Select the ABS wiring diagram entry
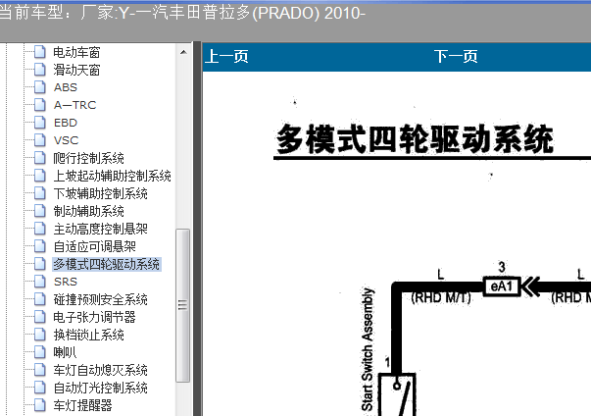The width and height of the screenshot is (591, 416). 66,87
